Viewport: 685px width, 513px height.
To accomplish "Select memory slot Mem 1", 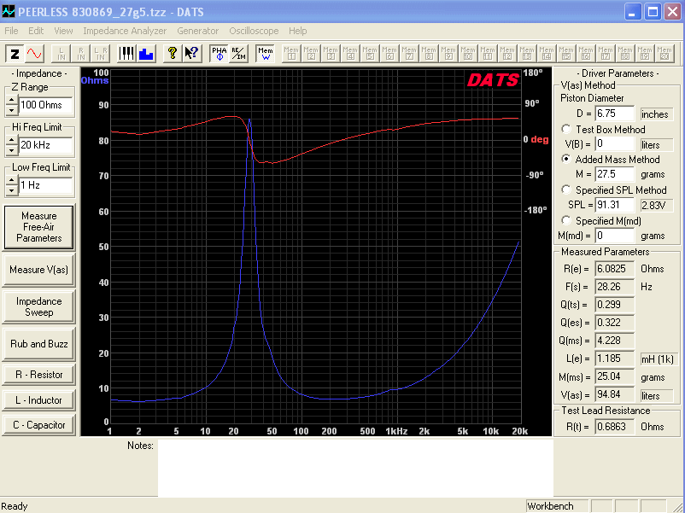I will click(291, 53).
